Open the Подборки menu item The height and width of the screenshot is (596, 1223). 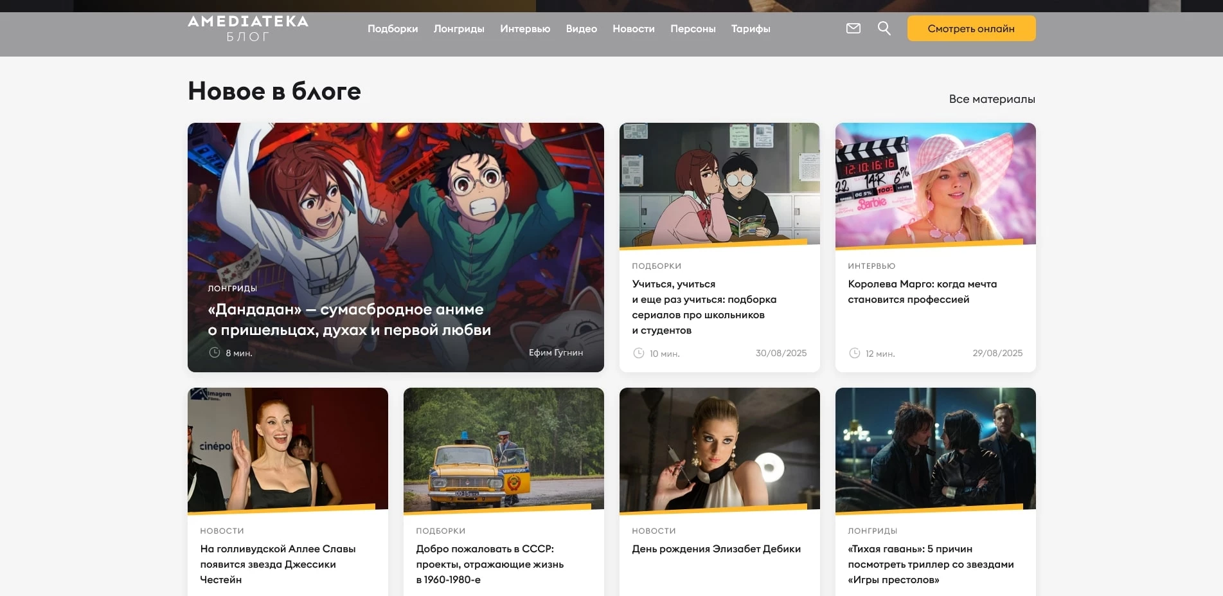392,29
